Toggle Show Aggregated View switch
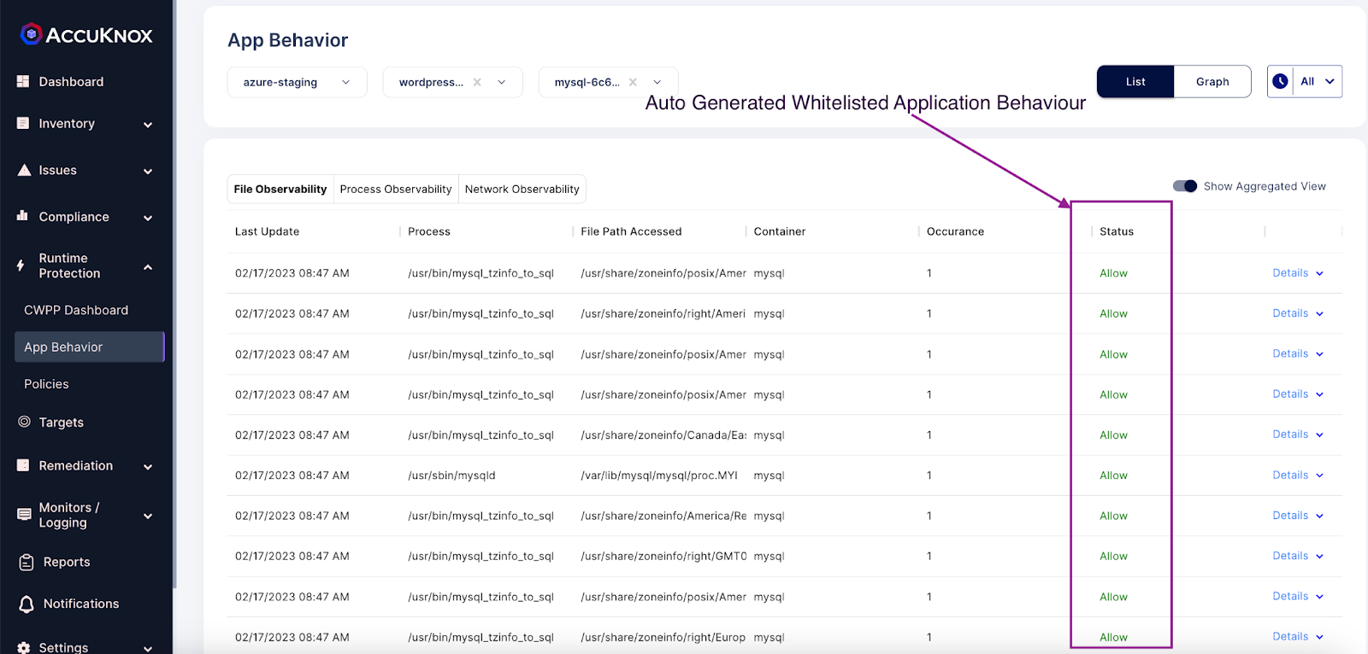The image size is (1368, 654). point(1185,186)
